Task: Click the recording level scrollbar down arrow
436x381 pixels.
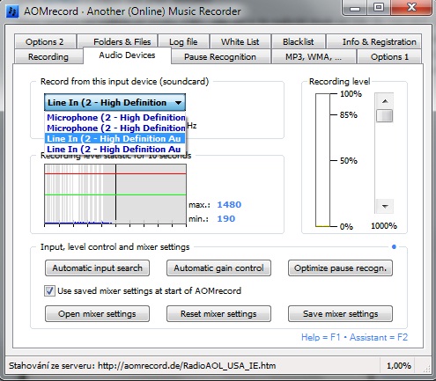Action: click(385, 206)
